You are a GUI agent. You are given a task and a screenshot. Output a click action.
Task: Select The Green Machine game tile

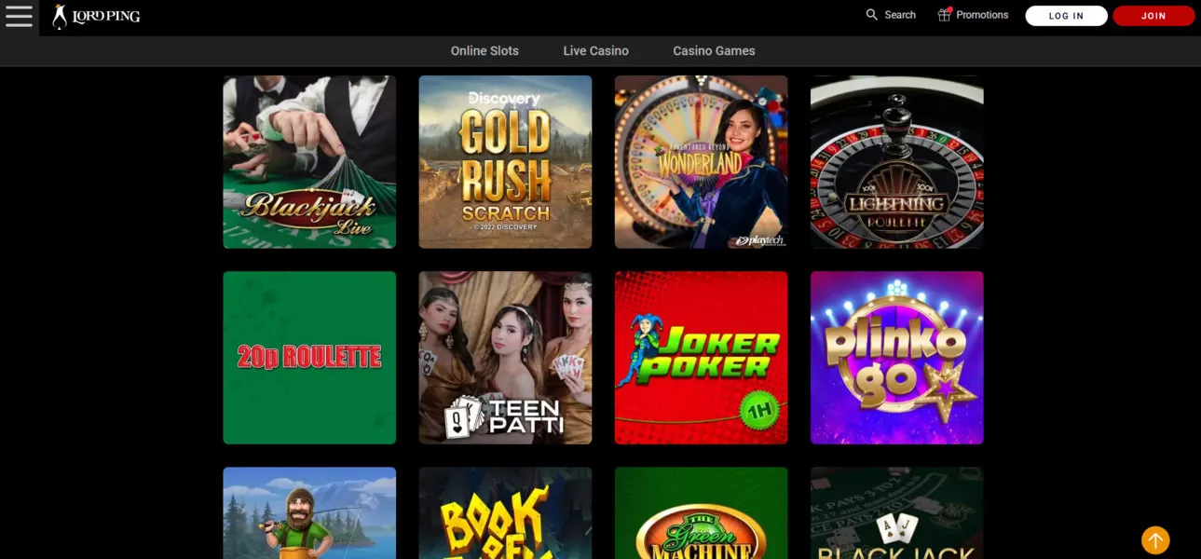point(701,514)
